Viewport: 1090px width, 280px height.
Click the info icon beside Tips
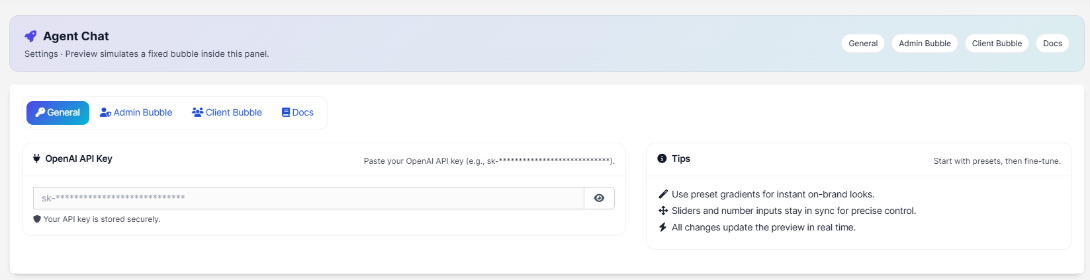point(662,158)
